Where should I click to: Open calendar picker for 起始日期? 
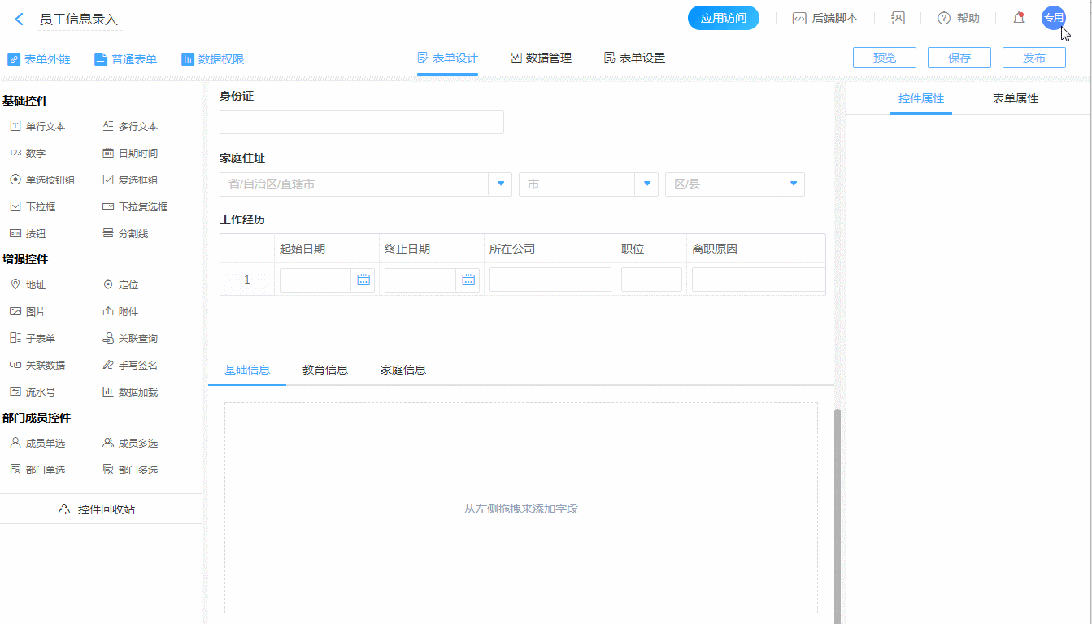point(363,279)
